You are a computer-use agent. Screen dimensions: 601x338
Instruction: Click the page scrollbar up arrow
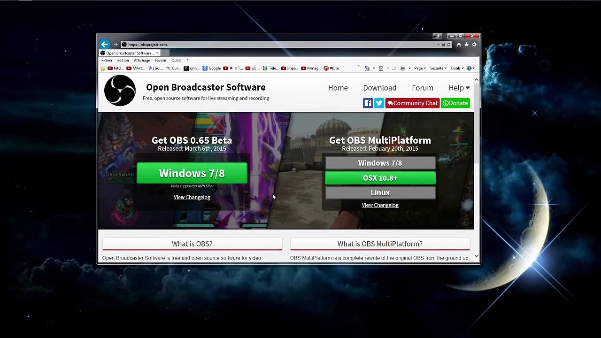(476, 80)
